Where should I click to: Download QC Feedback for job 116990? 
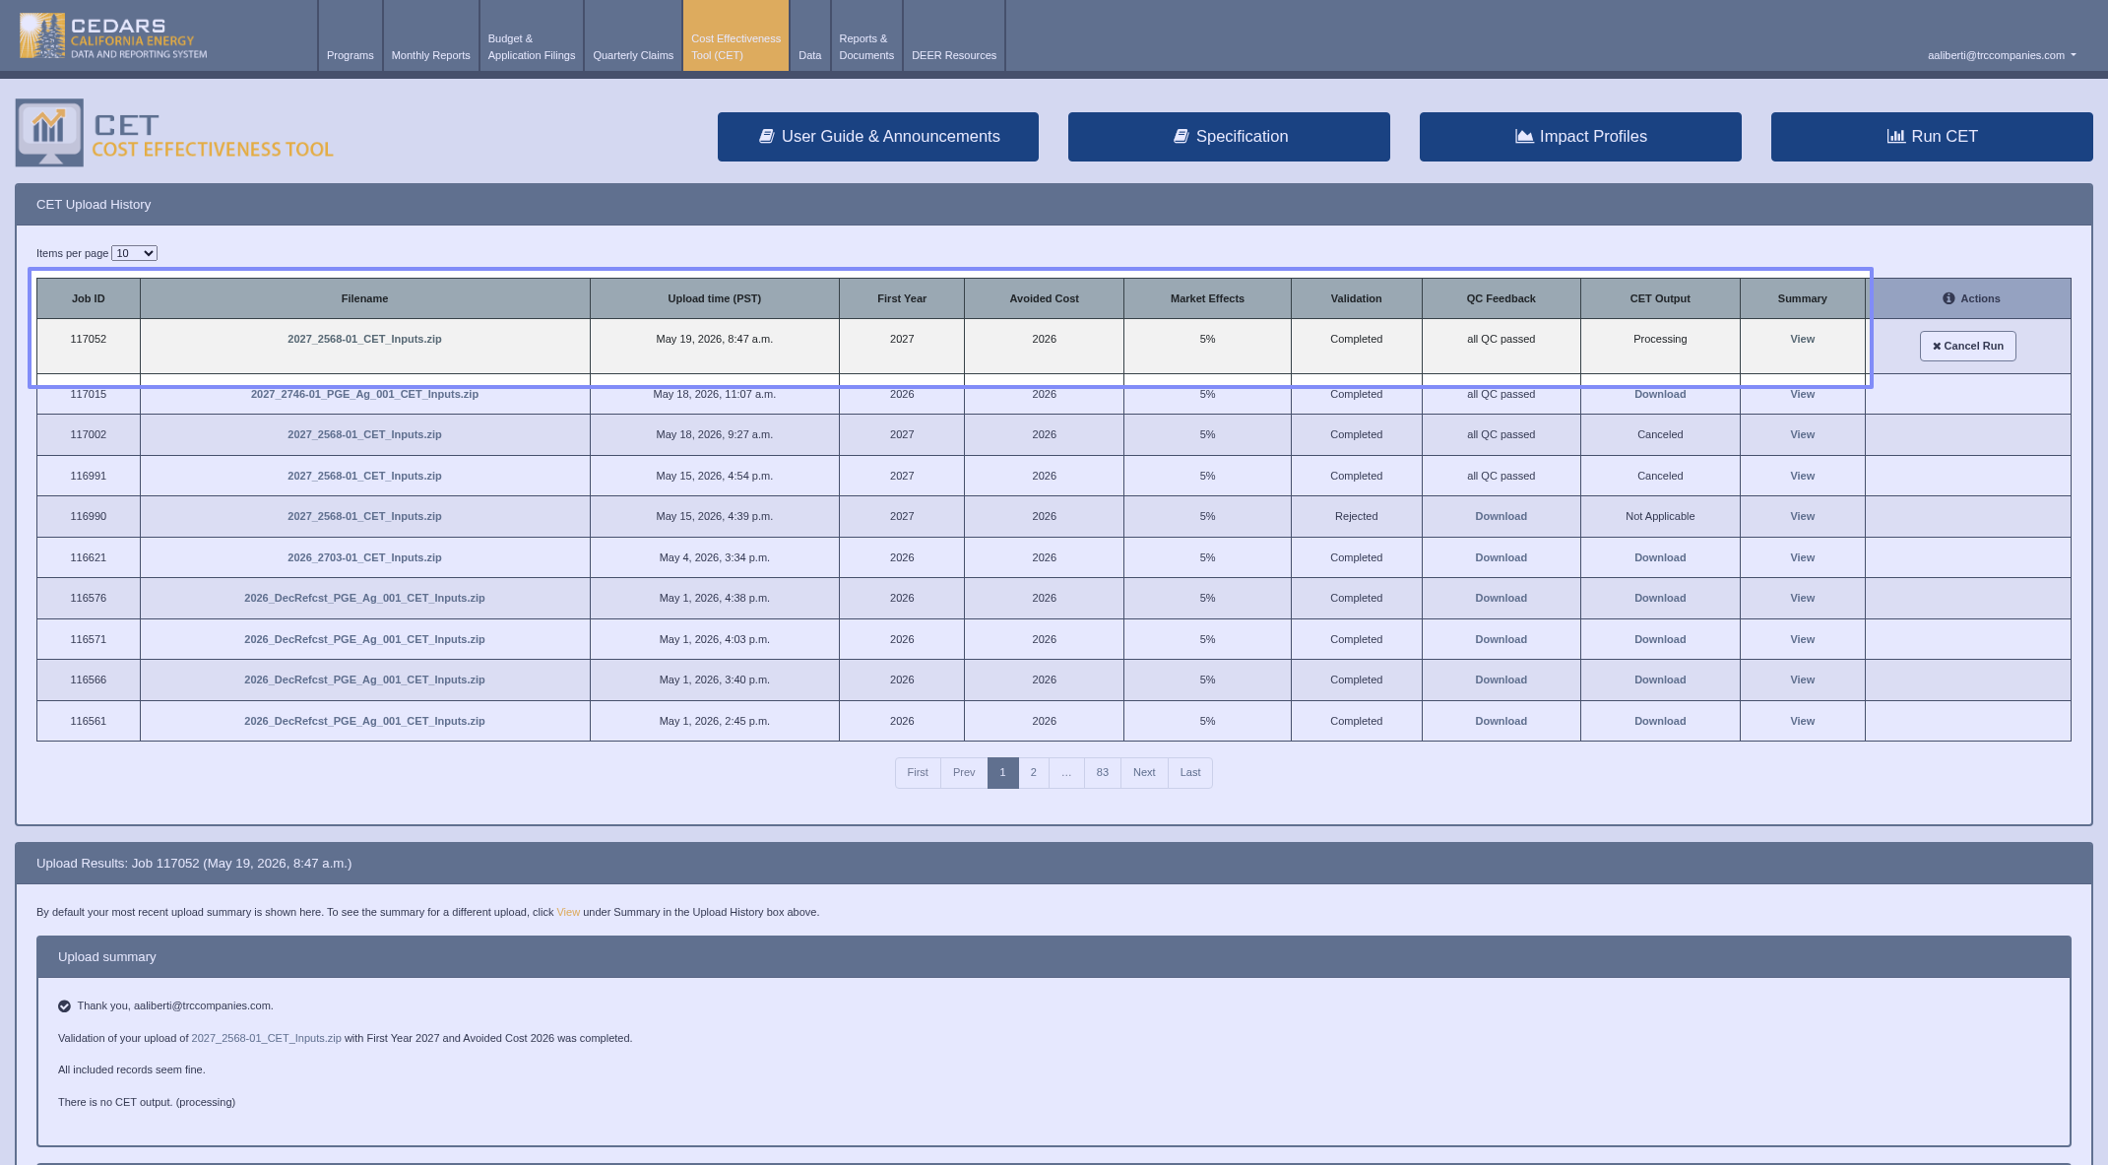pos(1501,517)
